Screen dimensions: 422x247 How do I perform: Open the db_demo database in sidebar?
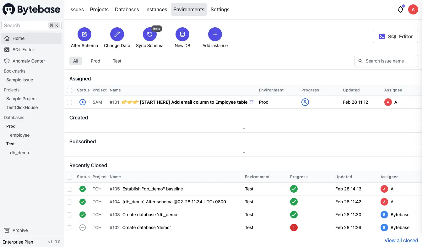click(x=19, y=153)
